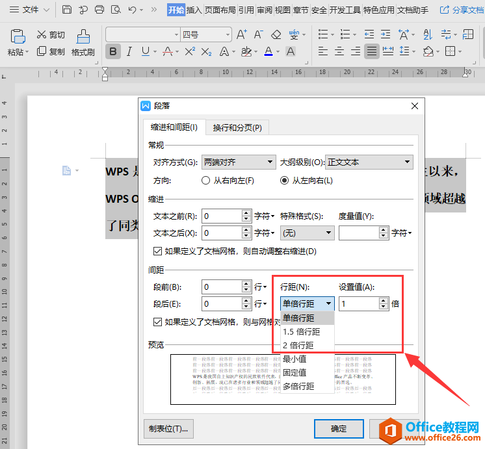Click the Cut (剪切) scissors button

click(51, 34)
